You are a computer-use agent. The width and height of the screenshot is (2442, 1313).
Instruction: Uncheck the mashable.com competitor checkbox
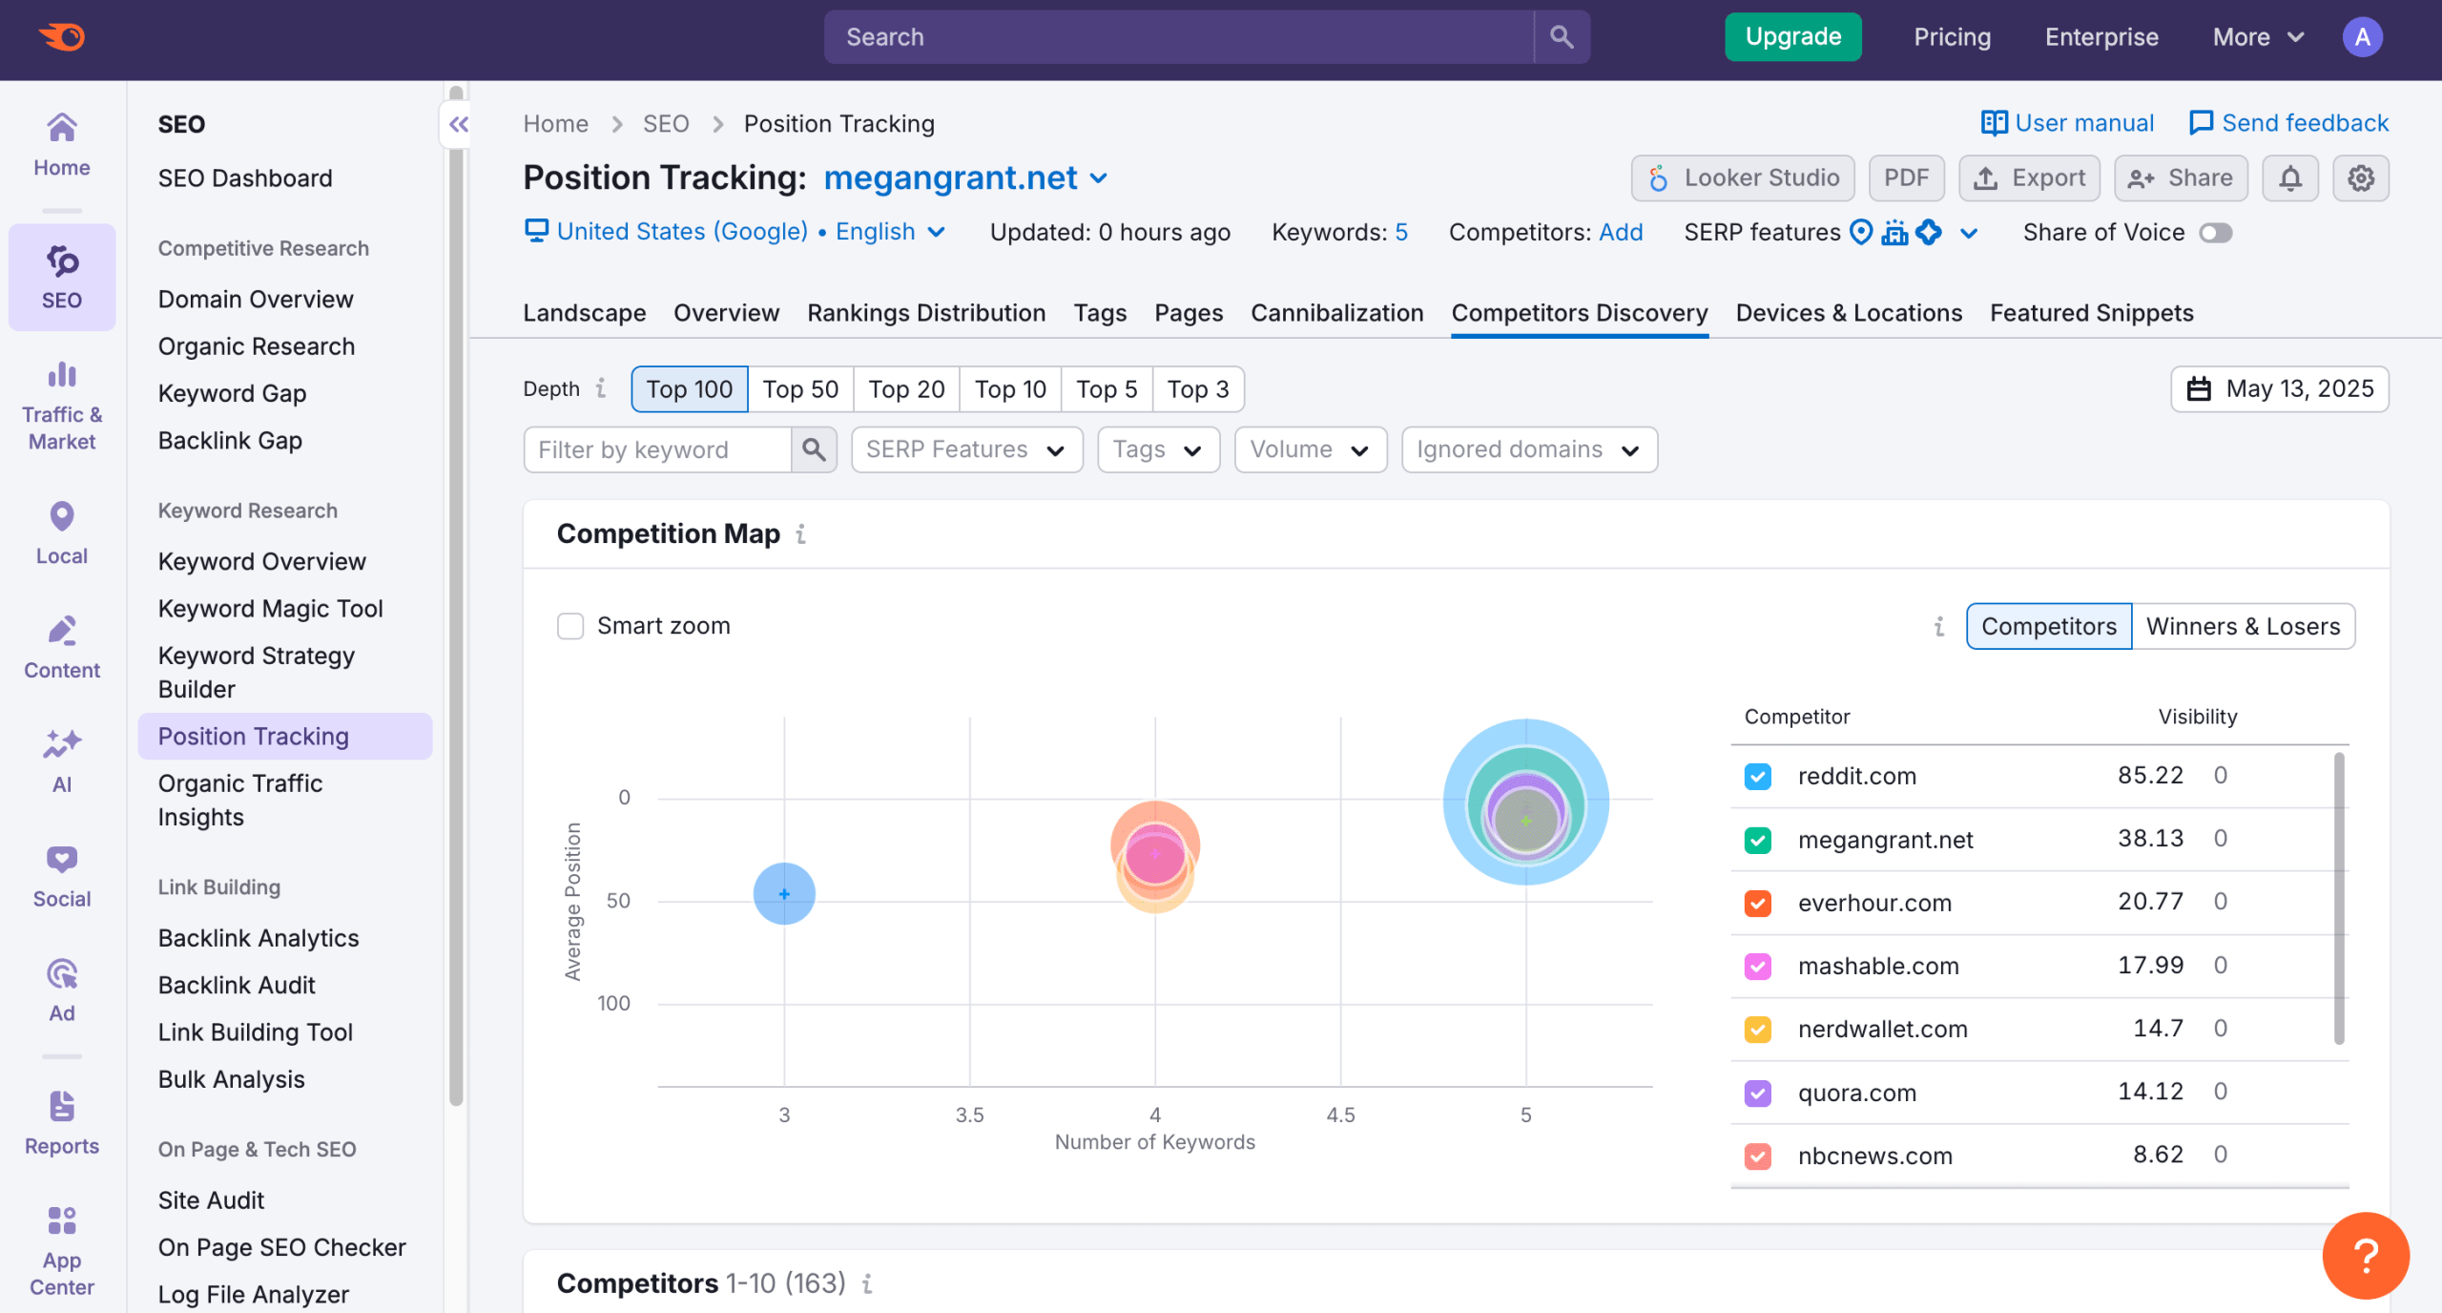point(1758,966)
